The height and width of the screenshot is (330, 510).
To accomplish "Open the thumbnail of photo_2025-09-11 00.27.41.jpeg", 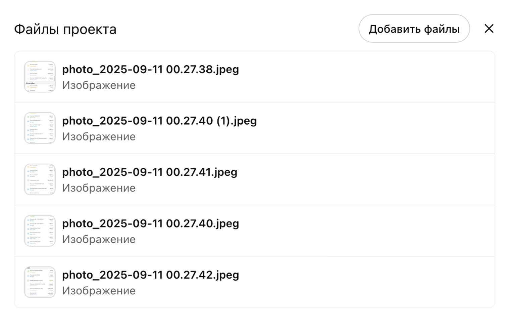I will (40, 179).
